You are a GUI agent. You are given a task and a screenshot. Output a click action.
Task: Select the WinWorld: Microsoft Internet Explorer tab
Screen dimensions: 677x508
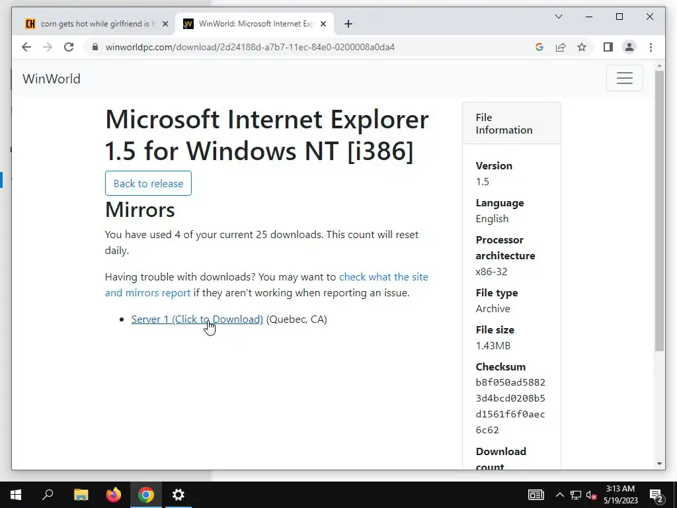coord(255,24)
